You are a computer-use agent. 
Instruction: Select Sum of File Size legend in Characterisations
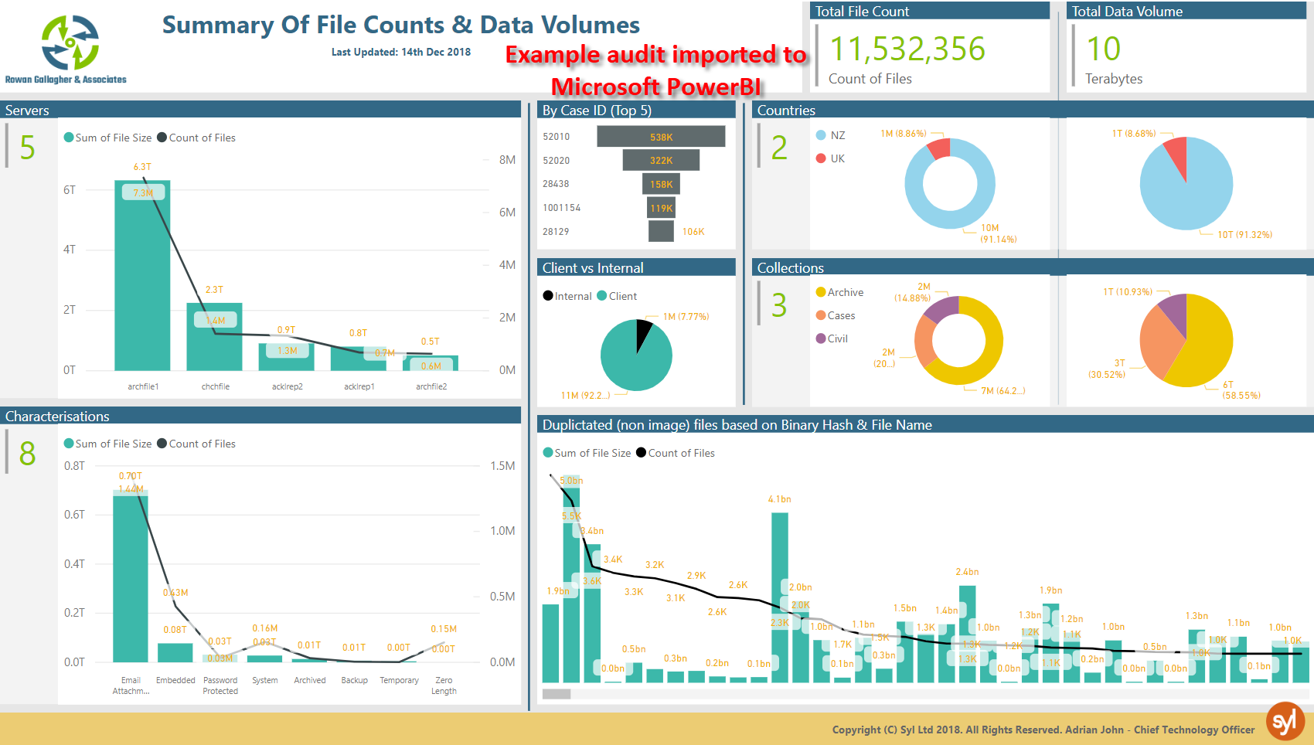click(x=107, y=444)
